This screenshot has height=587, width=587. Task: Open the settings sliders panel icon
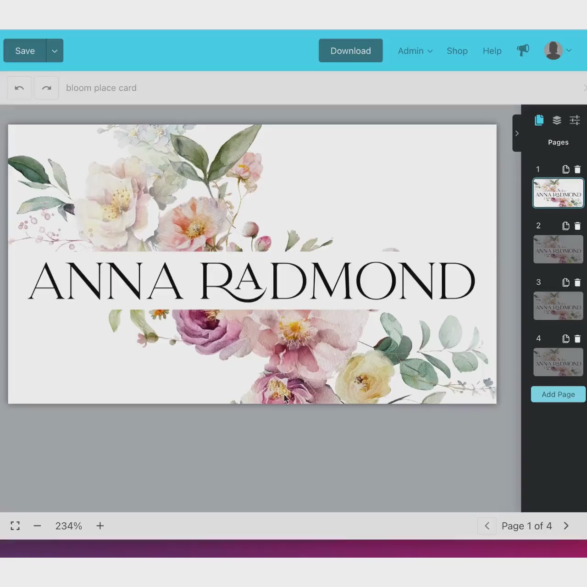(x=575, y=120)
